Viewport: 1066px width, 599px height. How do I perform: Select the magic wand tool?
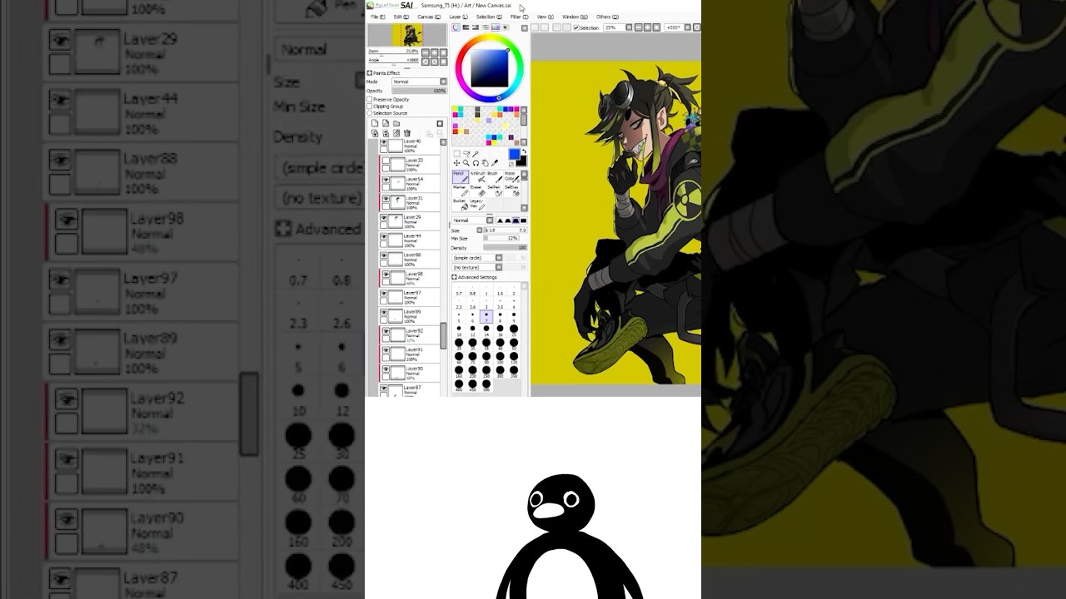[475, 154]
